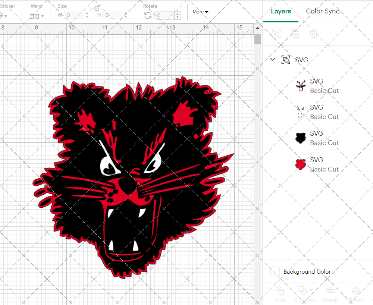
Task: Toggle the size aspect ratio lock
Action: (x=97, y=8)
